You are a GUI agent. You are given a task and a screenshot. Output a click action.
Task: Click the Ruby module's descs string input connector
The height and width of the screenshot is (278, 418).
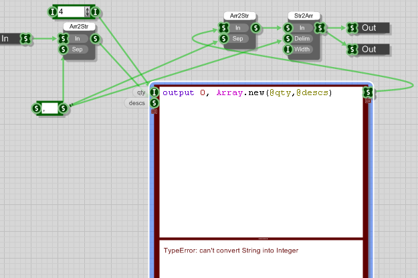click(x=155, y=102)
